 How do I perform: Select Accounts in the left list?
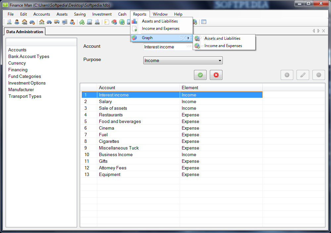(17, 50)
